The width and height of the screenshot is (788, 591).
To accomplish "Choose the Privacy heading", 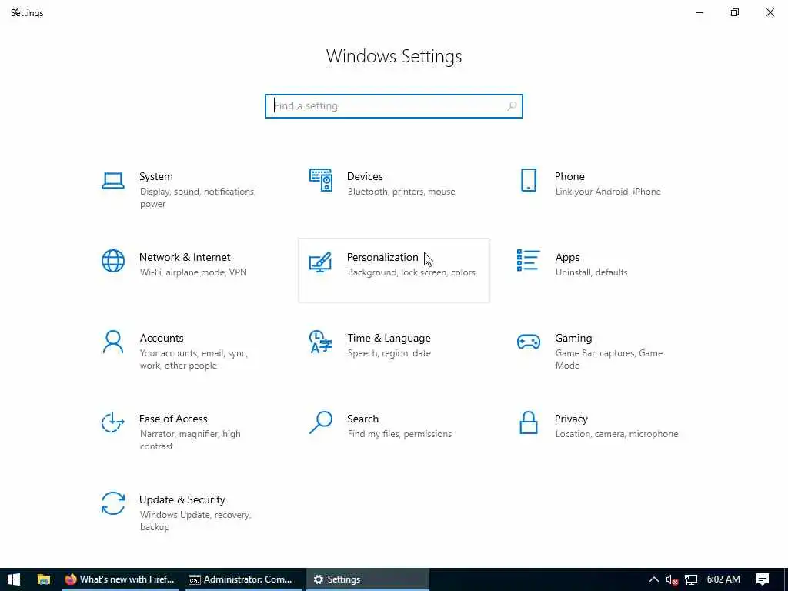I will pos(571,419).
